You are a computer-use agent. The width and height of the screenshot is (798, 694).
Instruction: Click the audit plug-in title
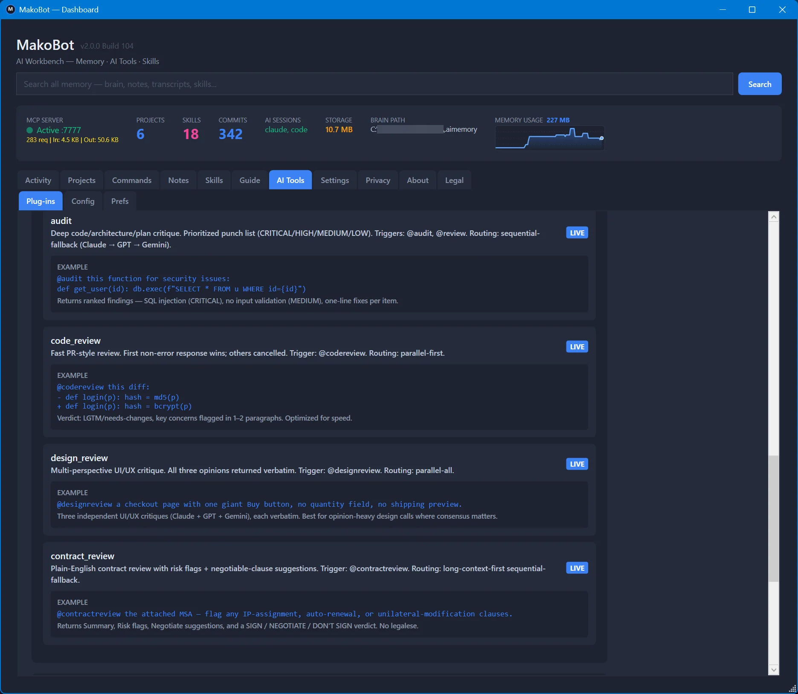(x=61, y=221)
